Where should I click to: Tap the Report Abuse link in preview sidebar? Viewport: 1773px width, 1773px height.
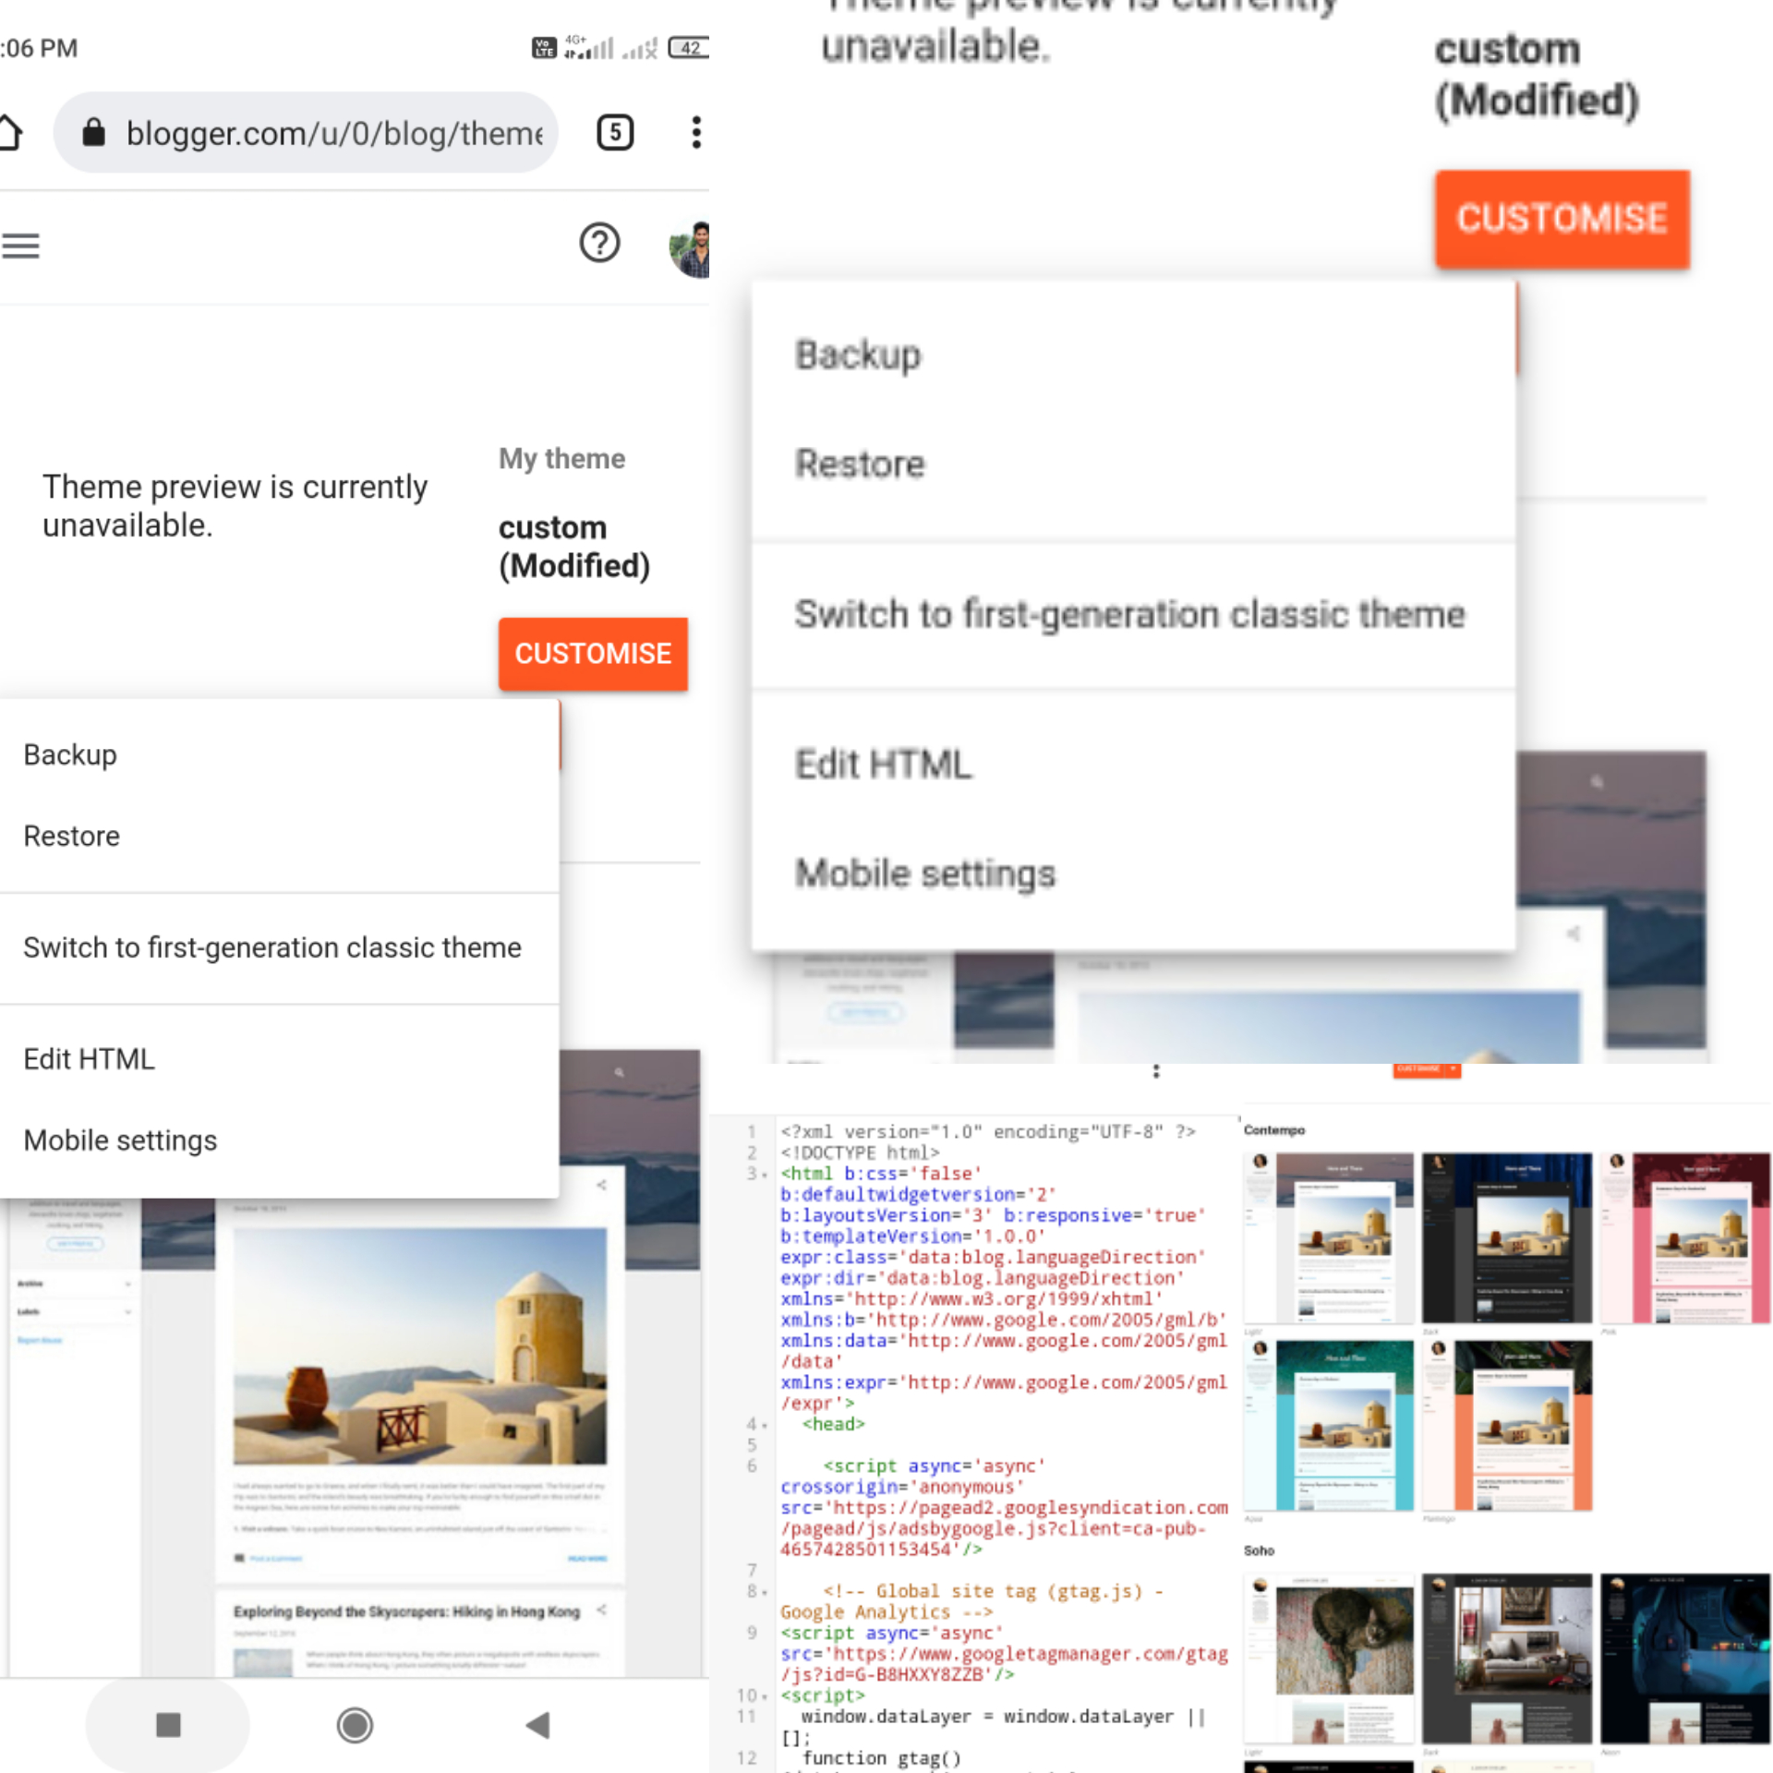[40, 1340]
